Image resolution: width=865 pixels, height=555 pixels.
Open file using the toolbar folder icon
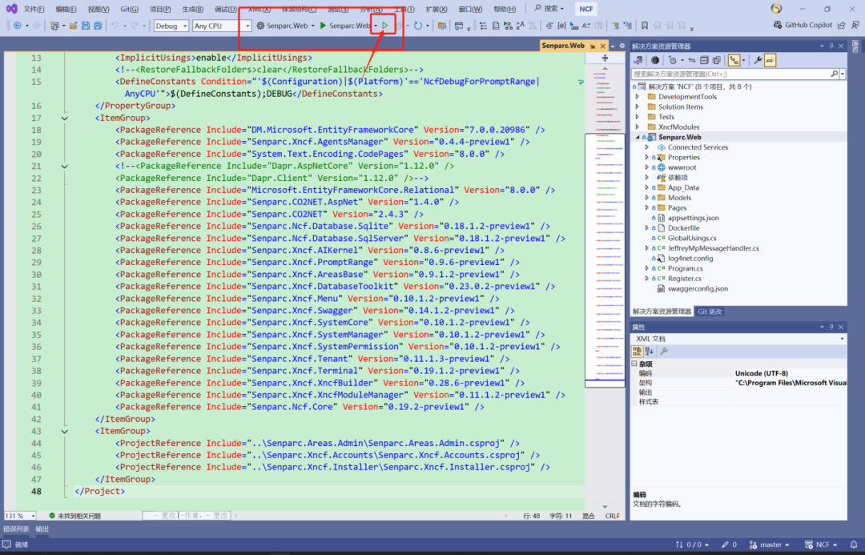click(73, 26)
